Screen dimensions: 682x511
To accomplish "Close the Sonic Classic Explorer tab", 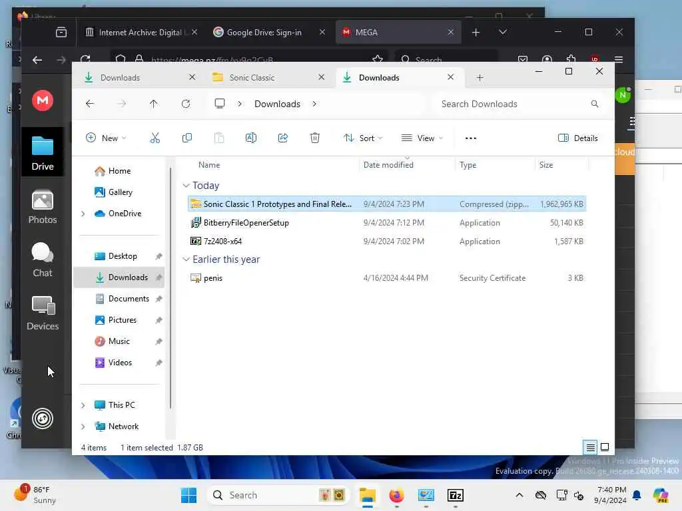I will pos(322,77).
